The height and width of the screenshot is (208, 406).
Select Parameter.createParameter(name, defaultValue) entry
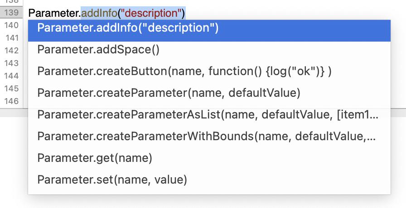169,93
